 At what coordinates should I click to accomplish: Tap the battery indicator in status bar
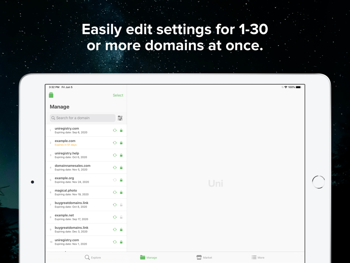point(299,87)
